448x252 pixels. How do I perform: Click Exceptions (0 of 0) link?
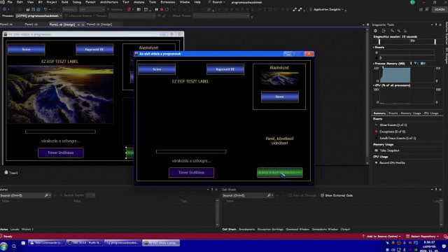point(392,132)
